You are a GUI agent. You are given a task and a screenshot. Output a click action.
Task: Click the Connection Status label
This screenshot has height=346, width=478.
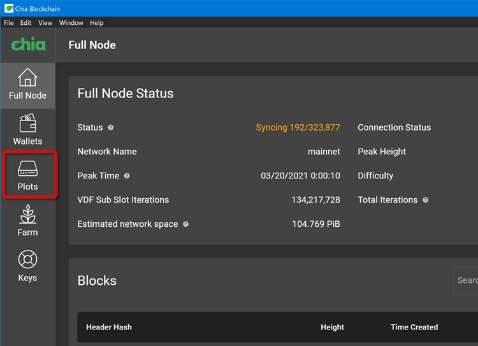click(394, 127)
